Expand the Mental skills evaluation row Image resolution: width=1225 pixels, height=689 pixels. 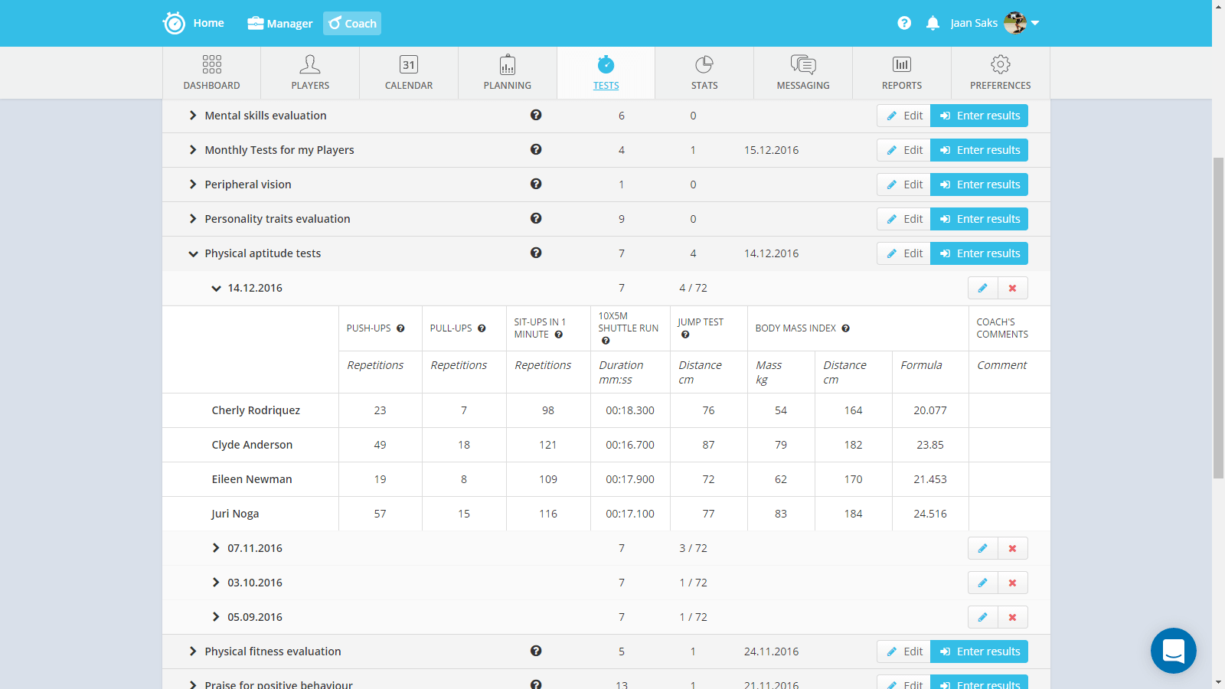(193, 116)
